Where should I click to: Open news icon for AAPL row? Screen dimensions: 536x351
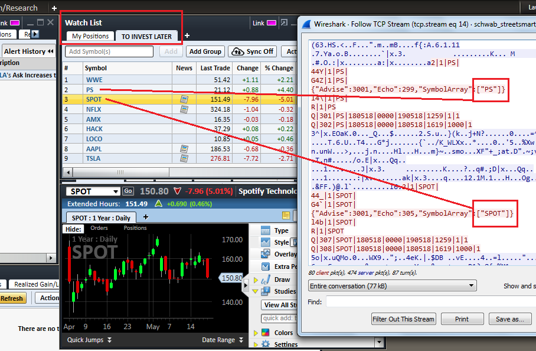(184, 149)
